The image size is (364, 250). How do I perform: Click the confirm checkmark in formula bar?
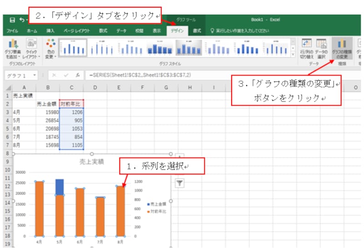(66, 75)
